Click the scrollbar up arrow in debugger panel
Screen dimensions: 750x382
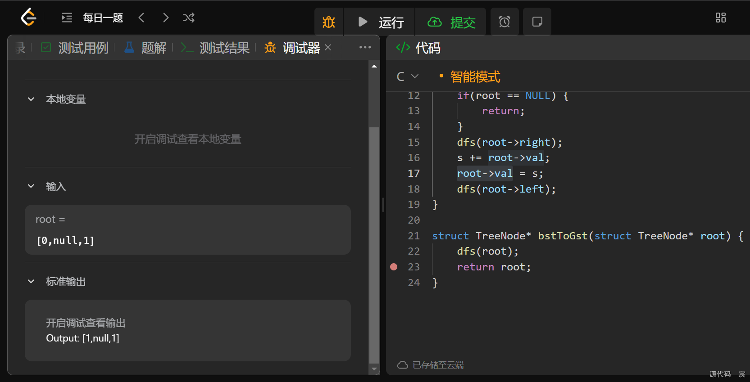tap(374, 66)
